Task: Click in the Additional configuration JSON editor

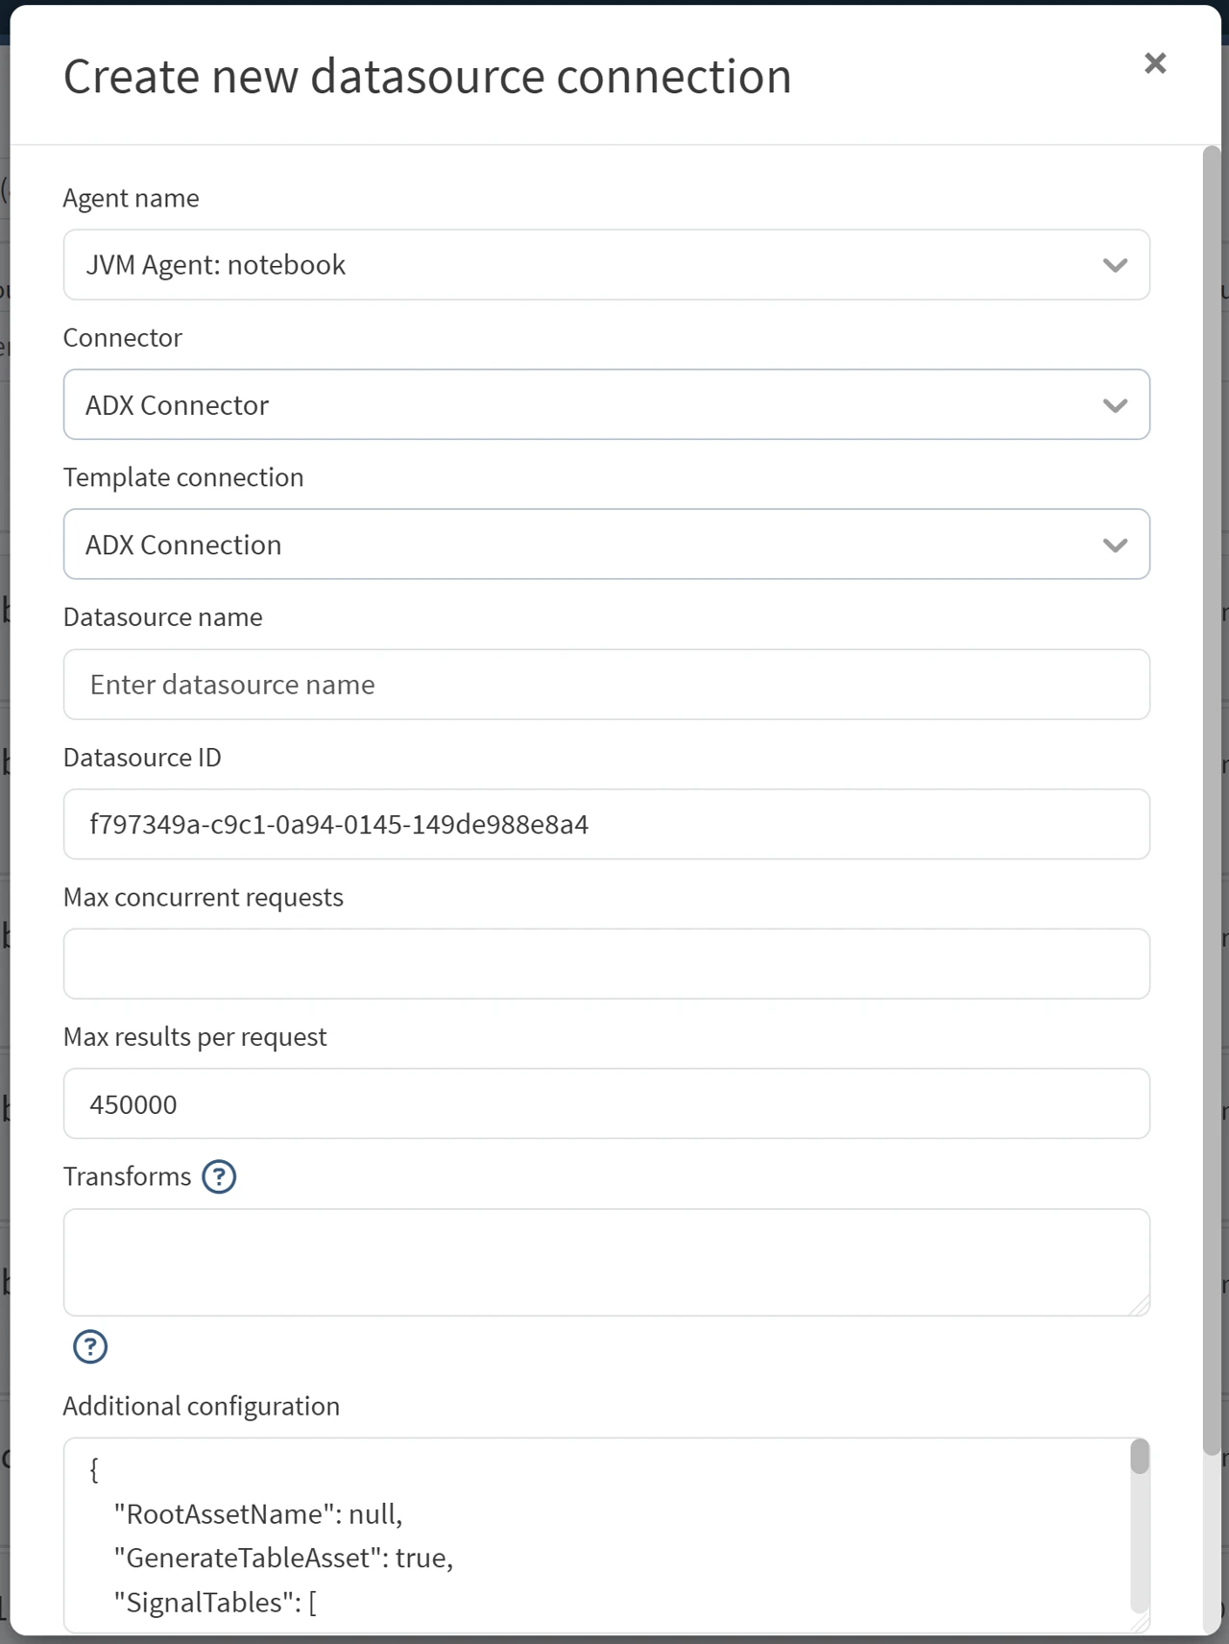Action: [595, 1535]
